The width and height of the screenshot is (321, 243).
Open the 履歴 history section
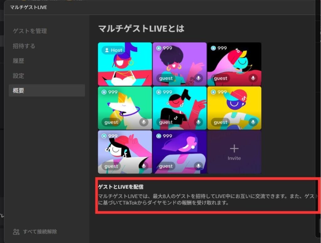click(x=18, y=61)
